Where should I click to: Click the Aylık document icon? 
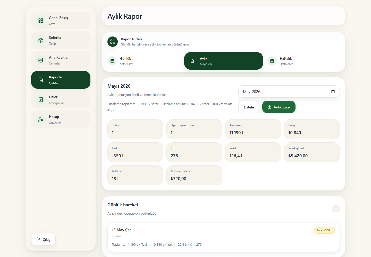tap(192, 61)
